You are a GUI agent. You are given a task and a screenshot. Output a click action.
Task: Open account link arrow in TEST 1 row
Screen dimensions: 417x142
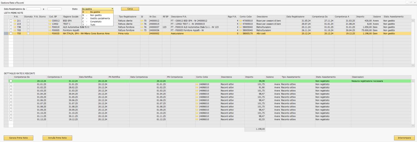pyautogui.click(x=241, y=23)
